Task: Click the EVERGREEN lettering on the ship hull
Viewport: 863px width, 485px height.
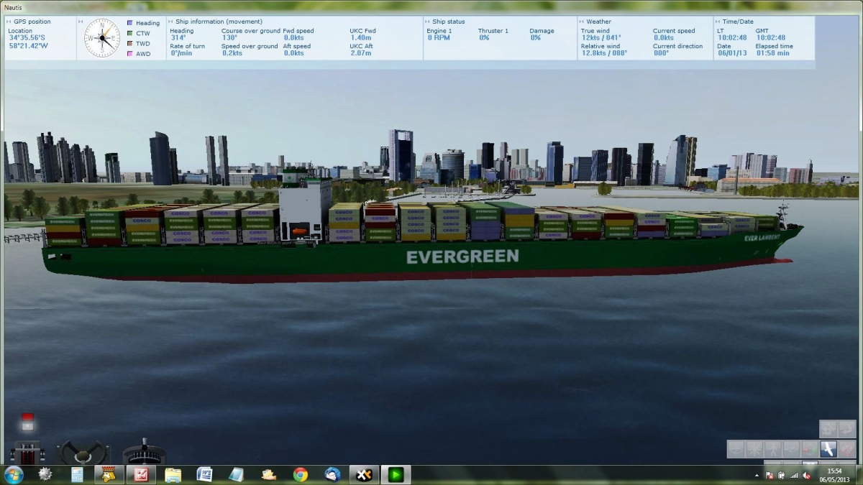Action: (462, 257)
